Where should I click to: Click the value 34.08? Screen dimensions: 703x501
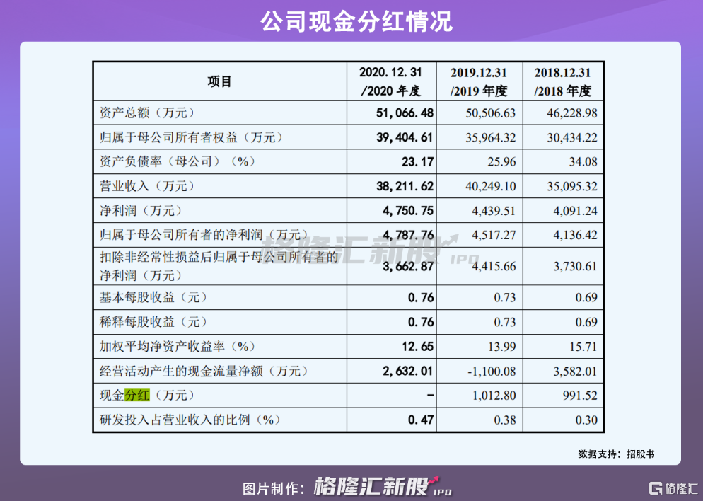click(583, 161)
